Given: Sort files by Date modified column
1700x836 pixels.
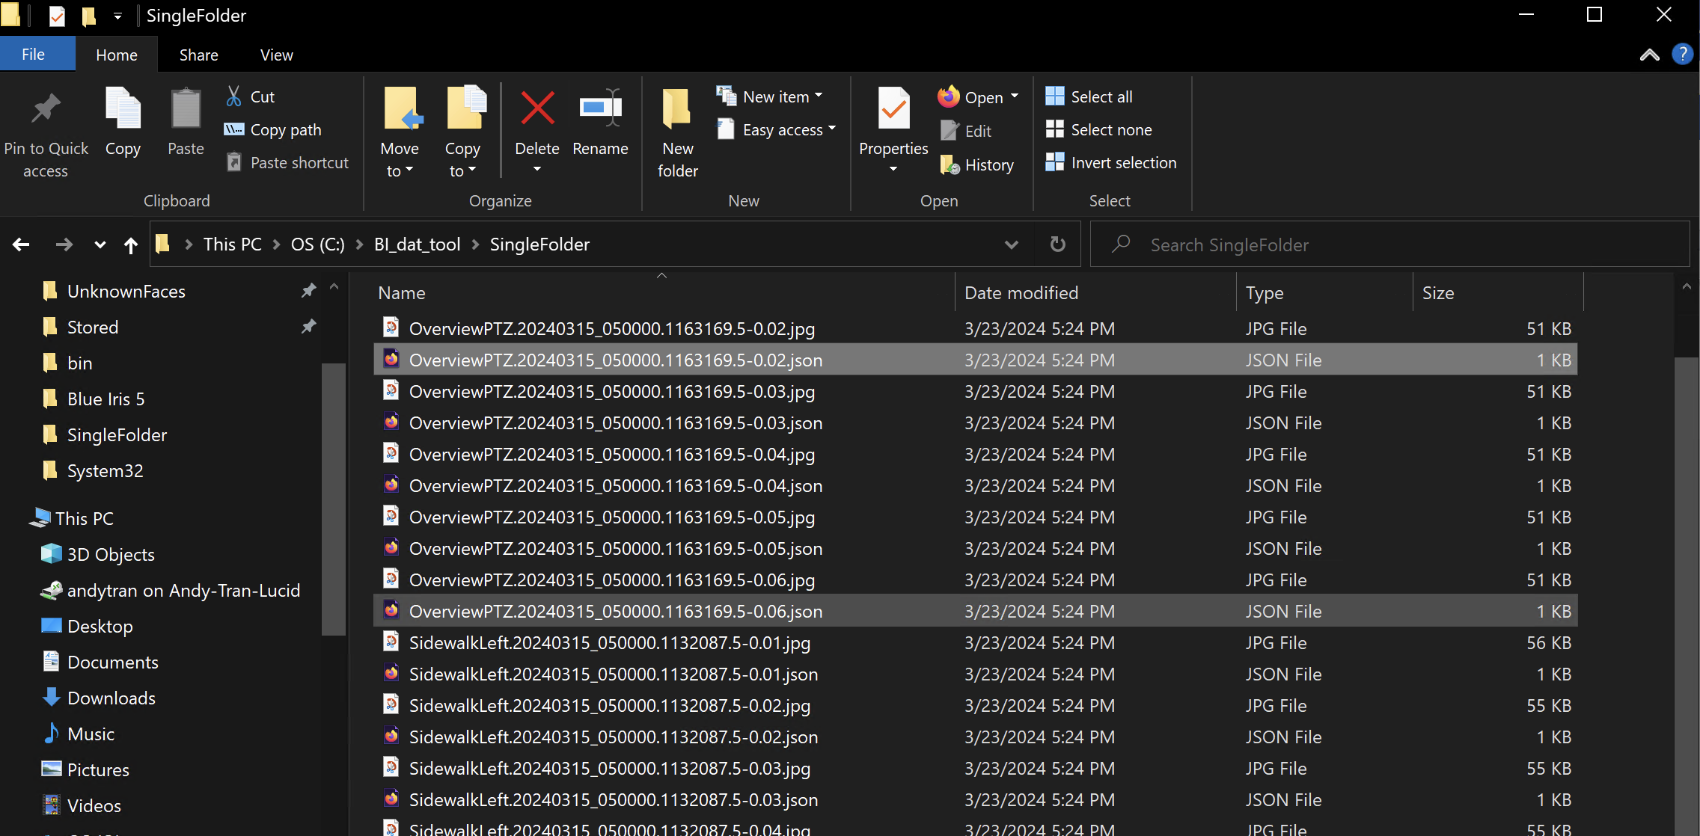Looking at the screenshot, I should (1021, 293).
